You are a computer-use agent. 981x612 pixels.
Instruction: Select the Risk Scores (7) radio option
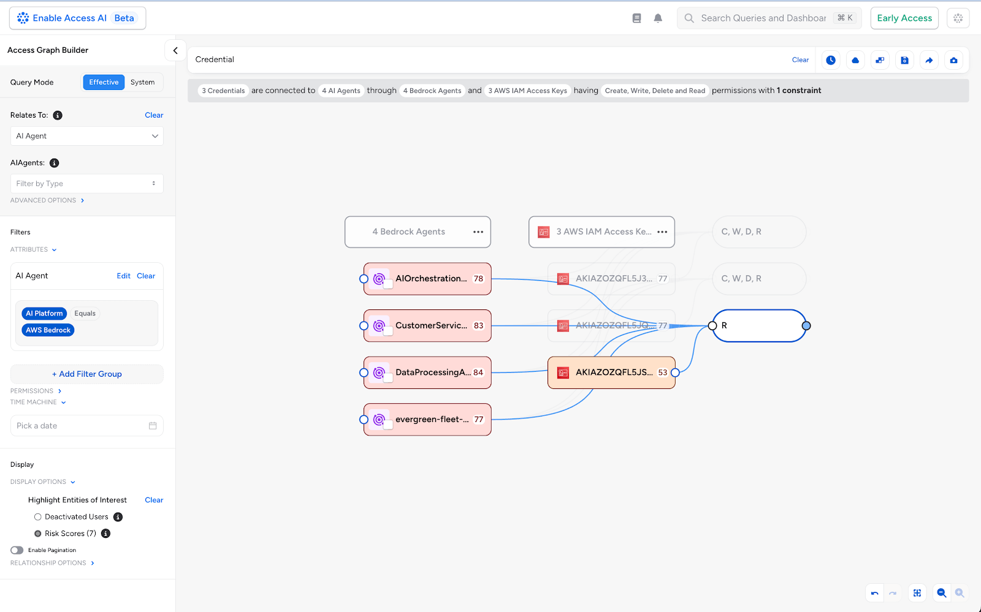[38, 534]
